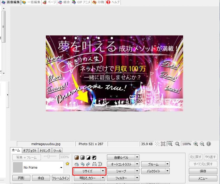Viewport: 220px width, 184px height.
Task: Open the GIF アニメ tab
Action: 81,2
